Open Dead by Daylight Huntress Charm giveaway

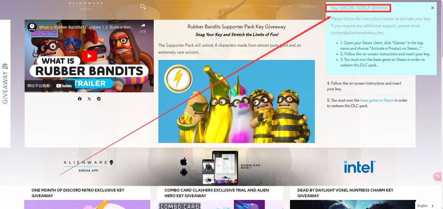click(345, 193)
